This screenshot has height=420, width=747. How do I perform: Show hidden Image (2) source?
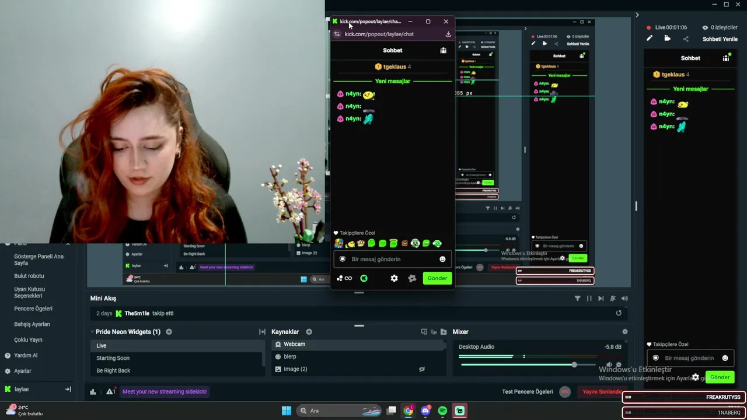422,369
